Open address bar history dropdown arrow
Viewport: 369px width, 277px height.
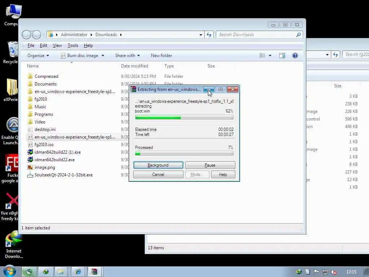[x=201, y=35]
